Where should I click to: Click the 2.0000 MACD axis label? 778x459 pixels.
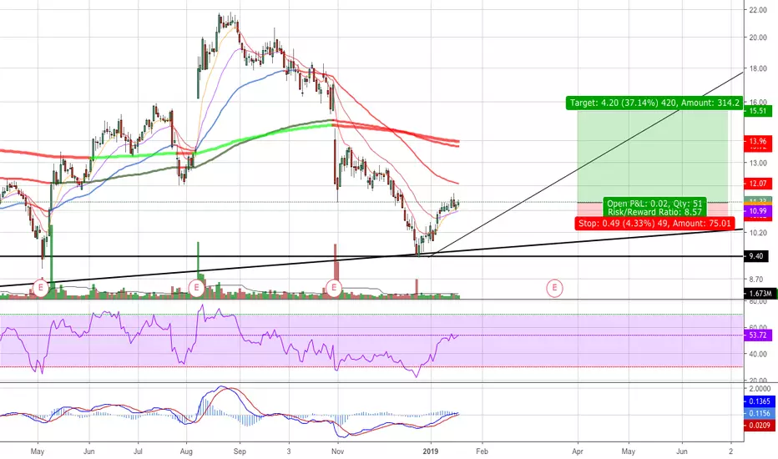point(760,389)
